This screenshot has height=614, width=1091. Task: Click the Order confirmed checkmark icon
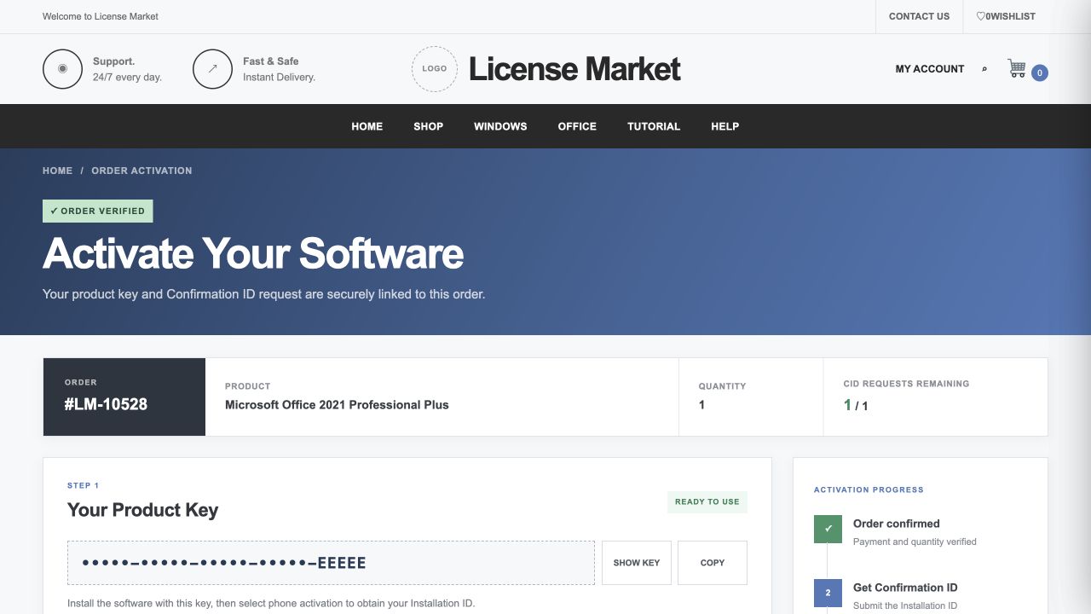pyautogui.click(x=828, y=529)
